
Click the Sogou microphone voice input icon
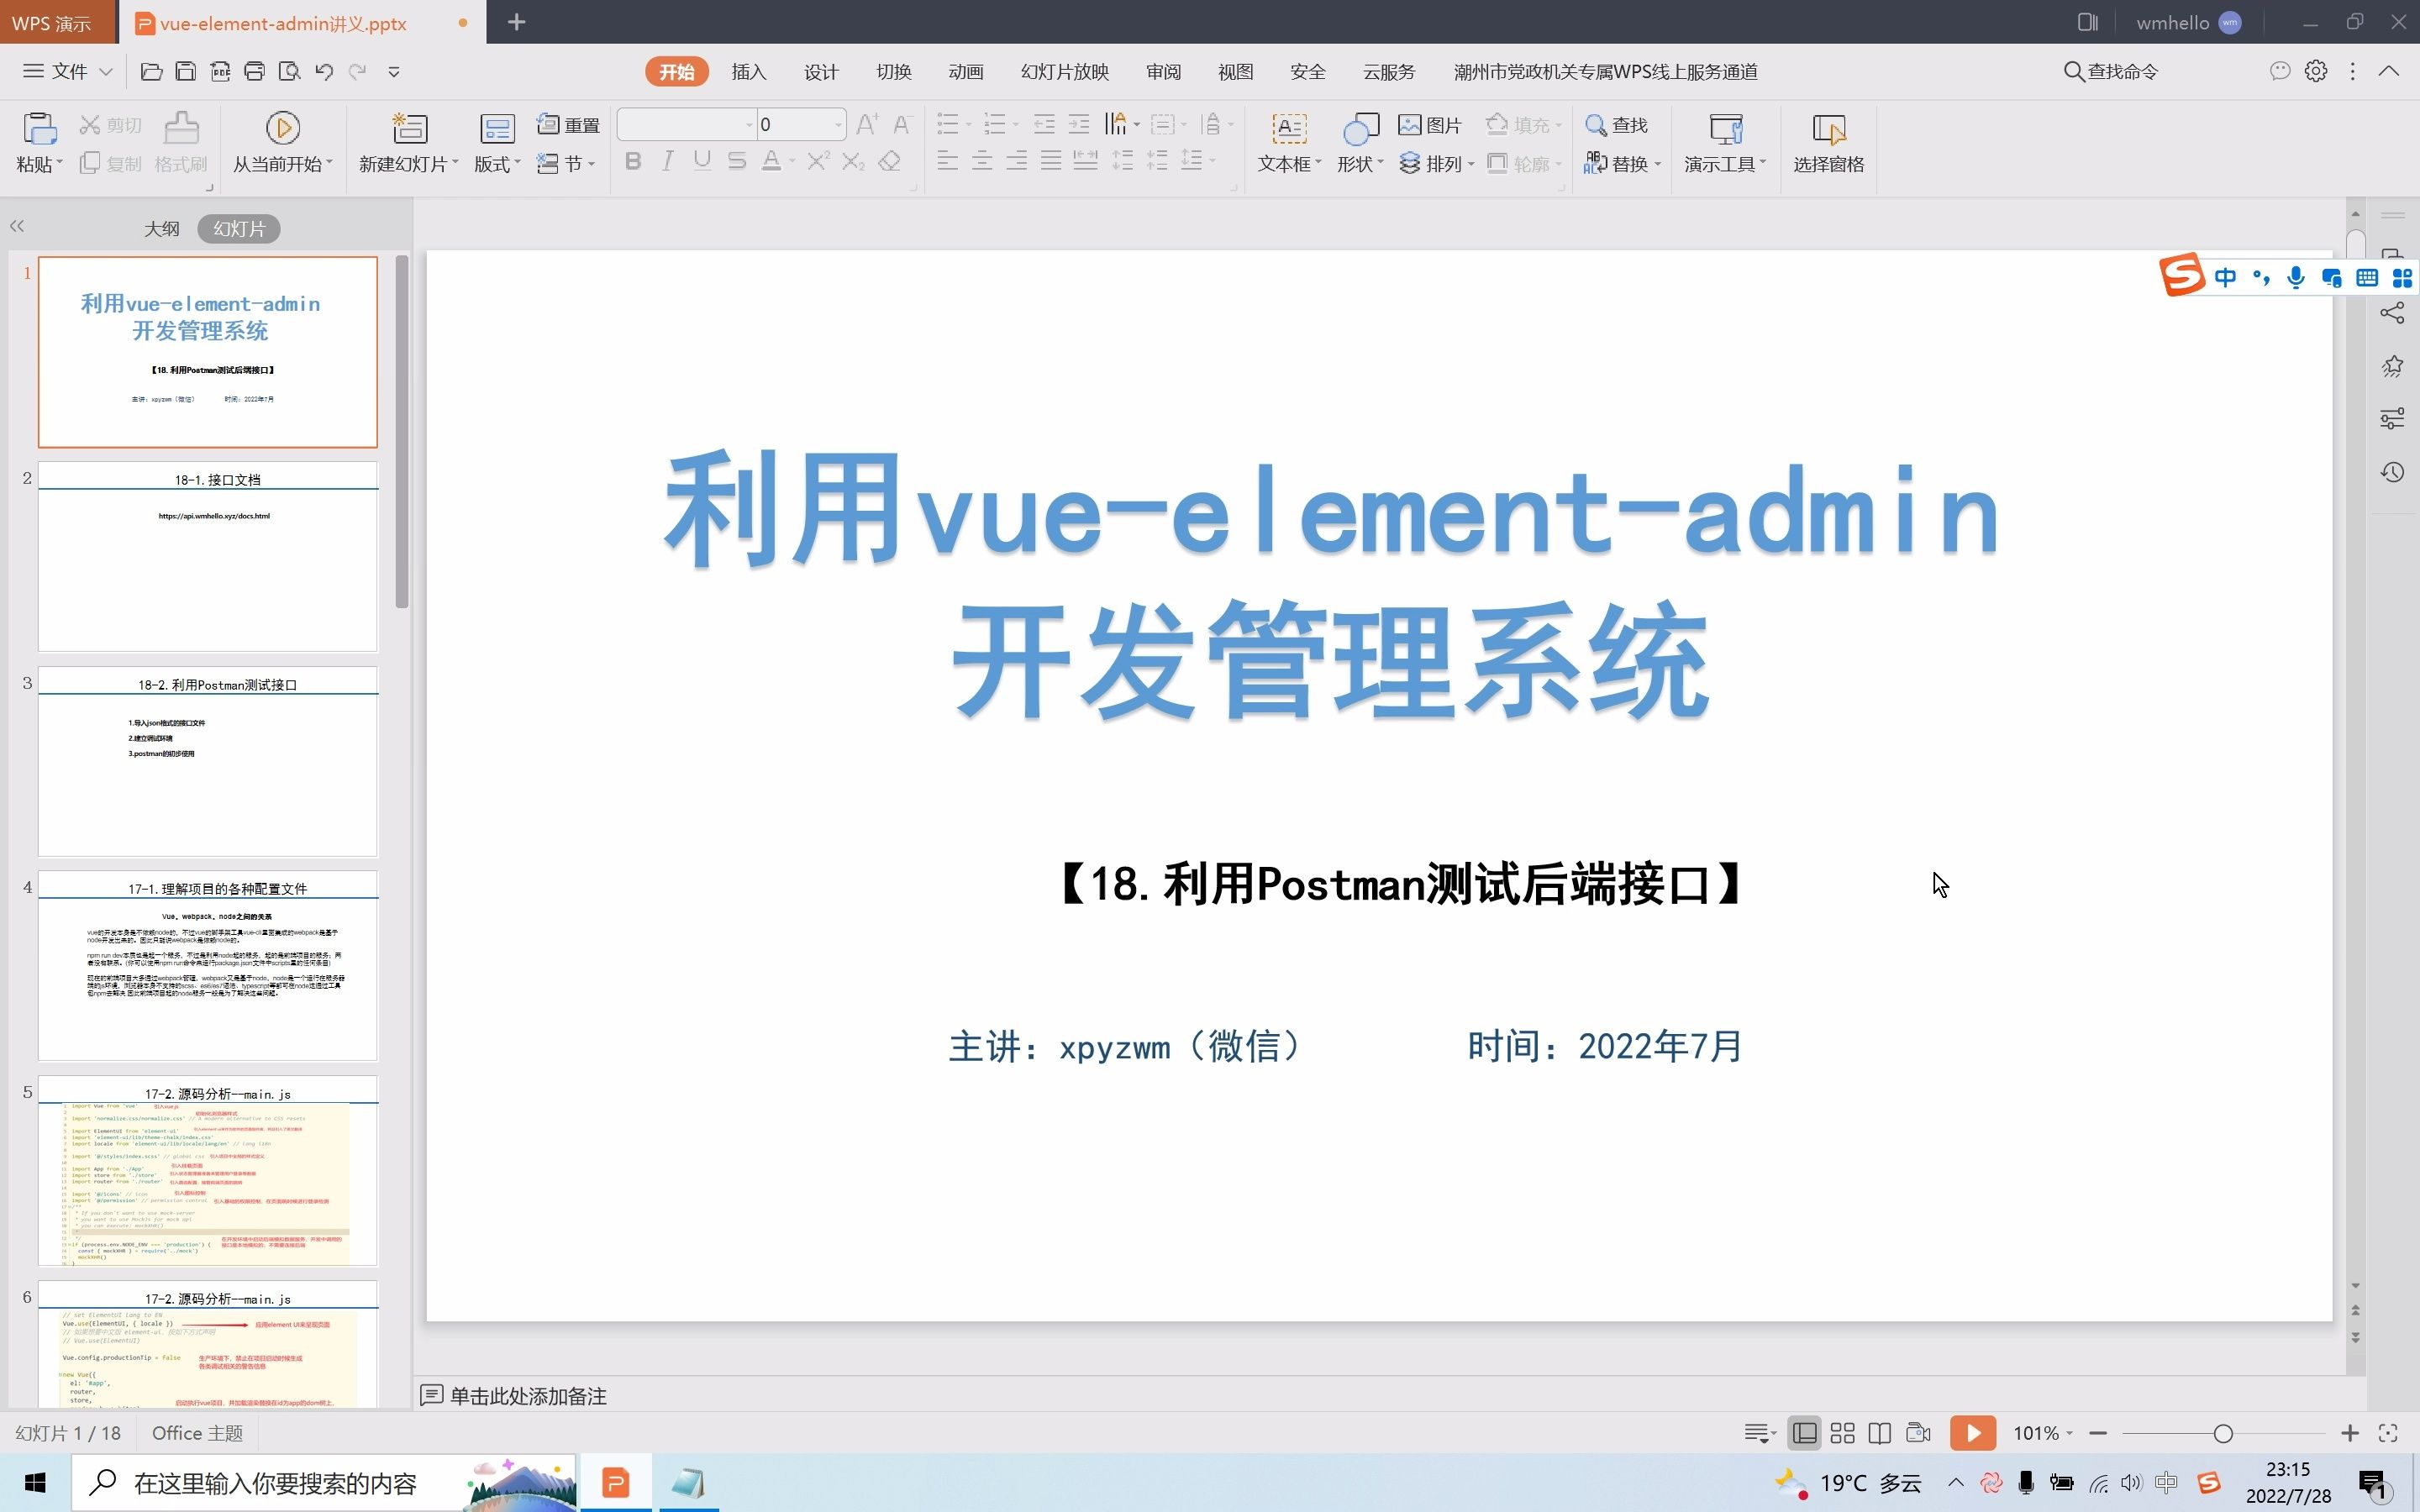click(2296, 277)
